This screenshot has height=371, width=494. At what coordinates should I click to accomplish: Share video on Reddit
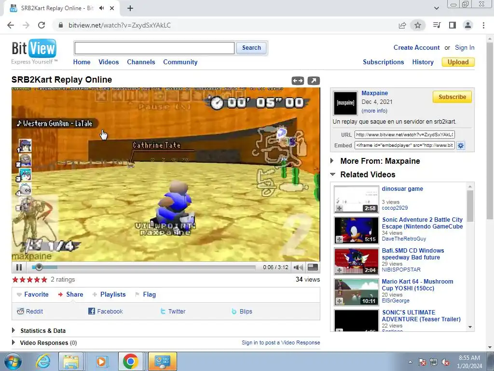(x=30, y=312)
